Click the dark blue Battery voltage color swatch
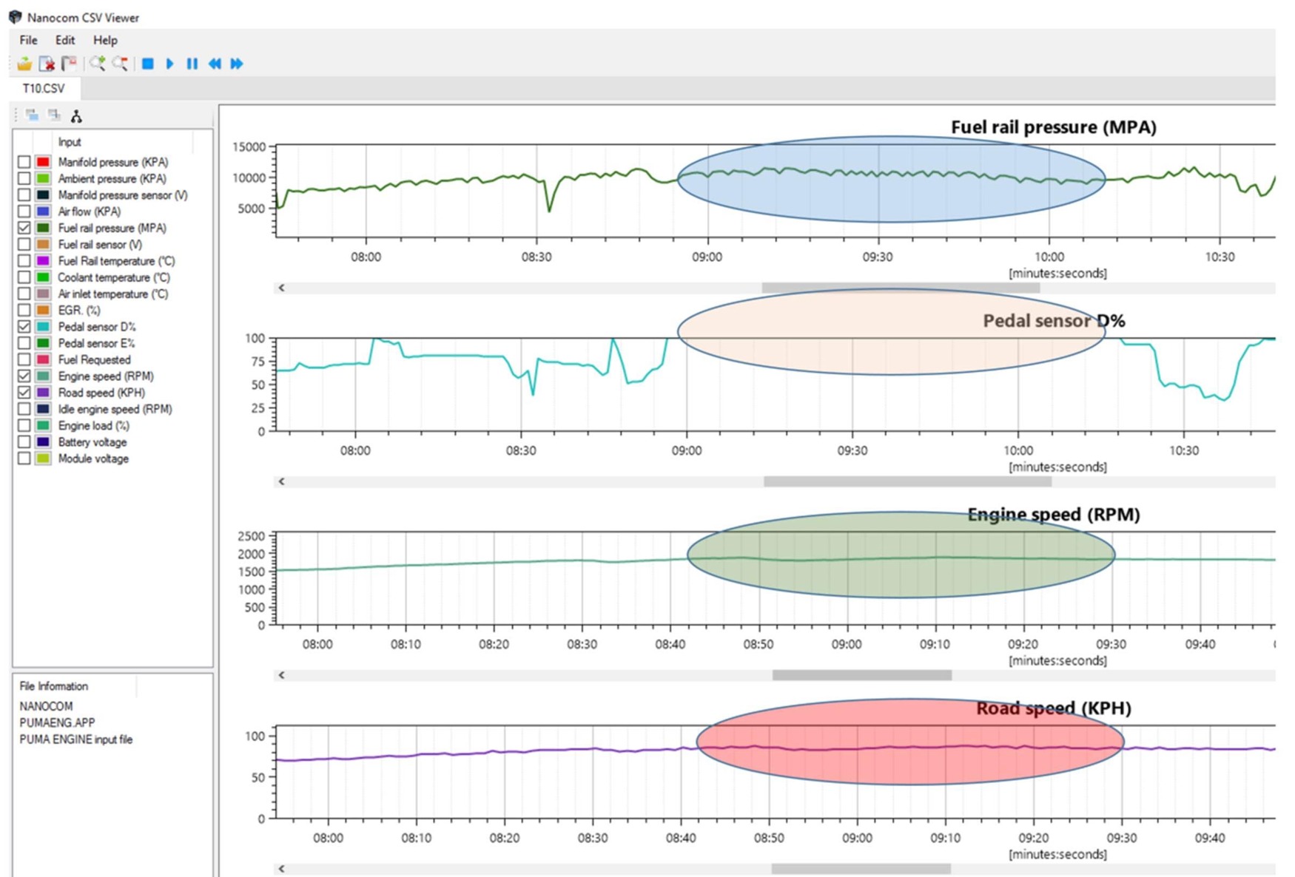Screen dimensions: 1295x877 coord(43,442)
